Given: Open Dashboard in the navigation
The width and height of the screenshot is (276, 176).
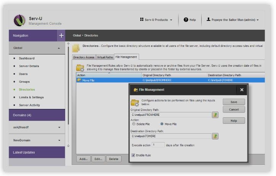Looking at the screenshot, I should tap(27, 58).
